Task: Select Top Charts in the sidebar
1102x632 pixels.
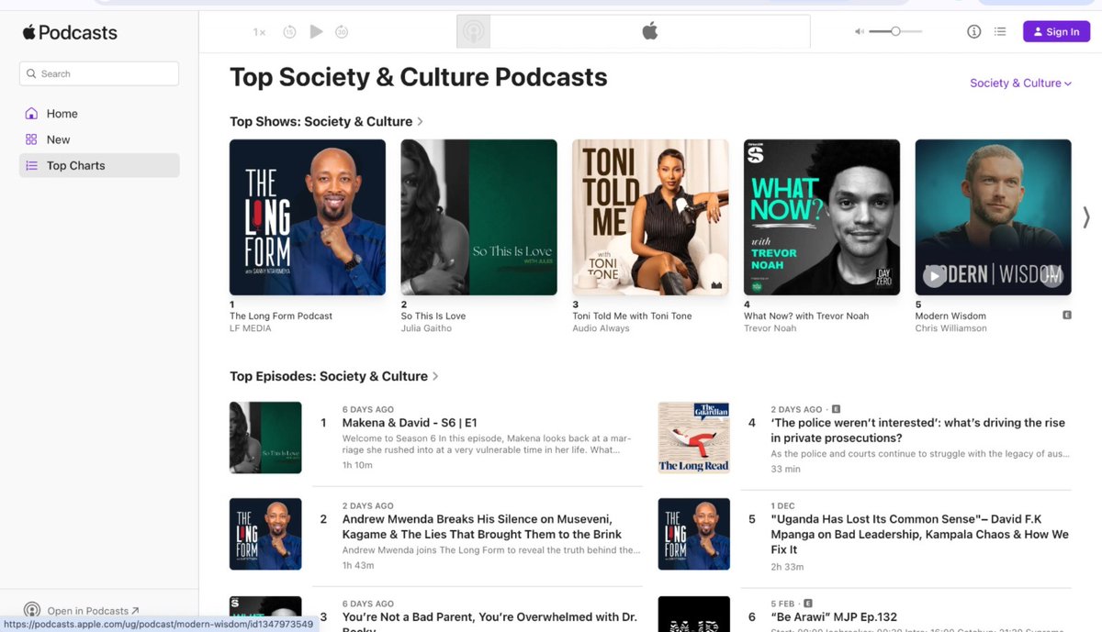Action: point(99,165)
